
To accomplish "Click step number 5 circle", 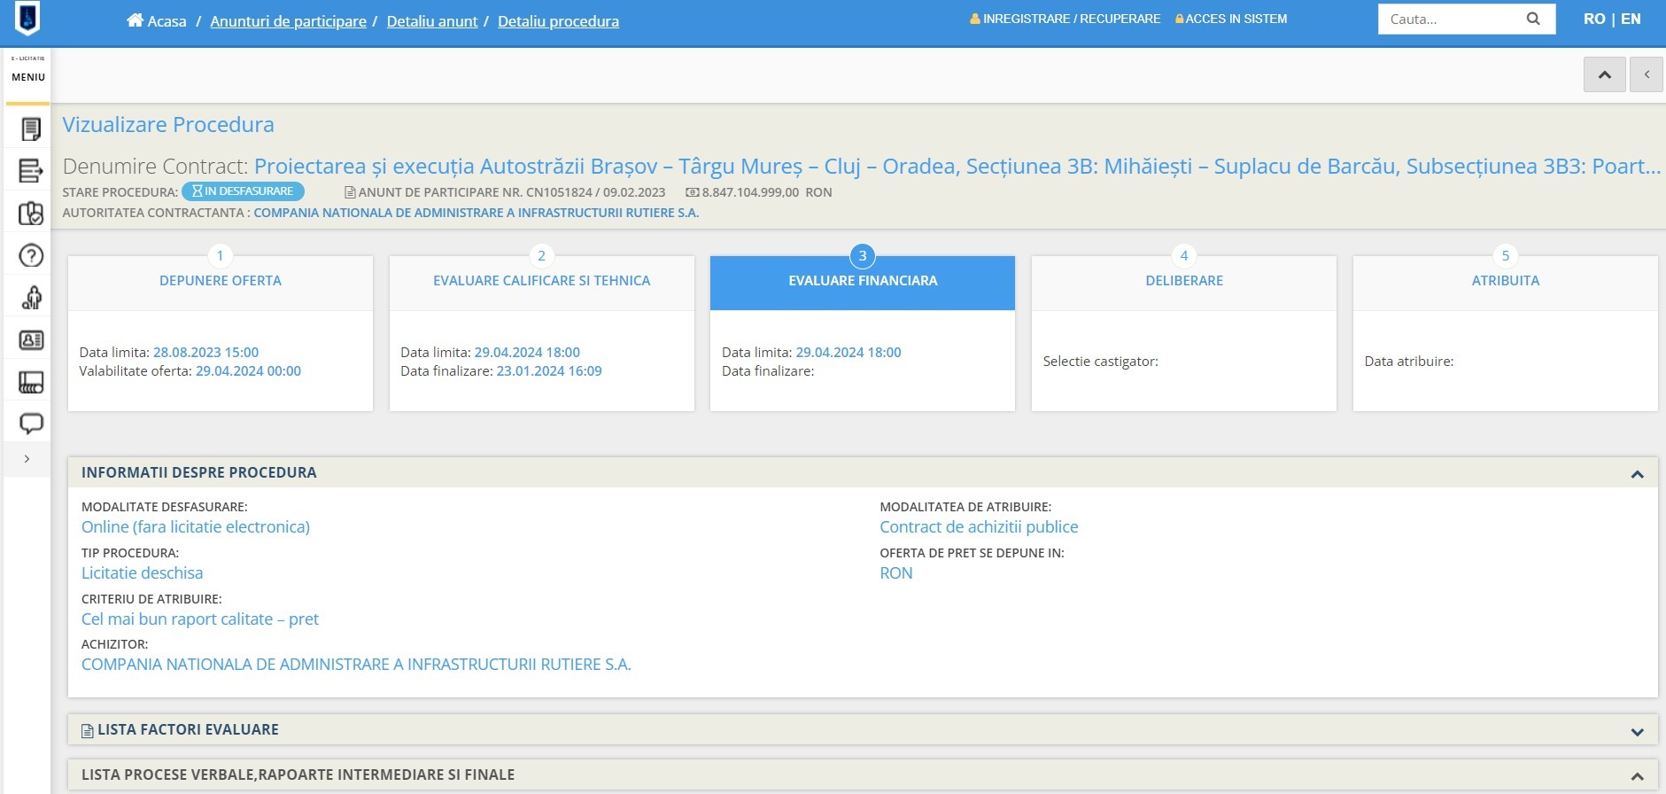I will [1506, 256].
